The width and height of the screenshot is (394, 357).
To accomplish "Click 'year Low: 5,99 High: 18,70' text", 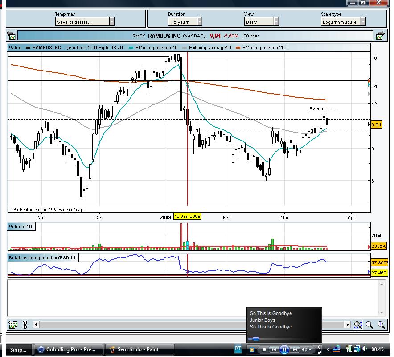I will [x=94, y=48].
